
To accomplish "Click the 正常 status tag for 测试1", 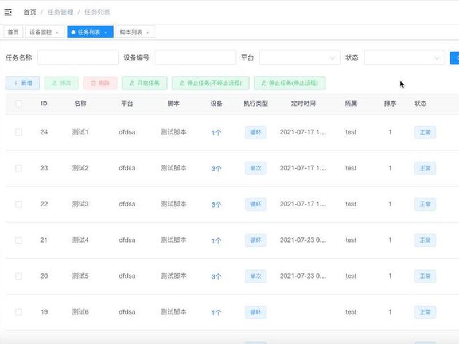I will click(425, 132).
